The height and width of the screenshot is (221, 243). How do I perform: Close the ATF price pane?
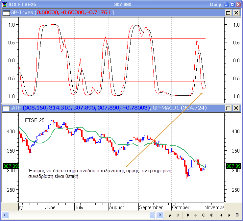click(x=236, y=108)
